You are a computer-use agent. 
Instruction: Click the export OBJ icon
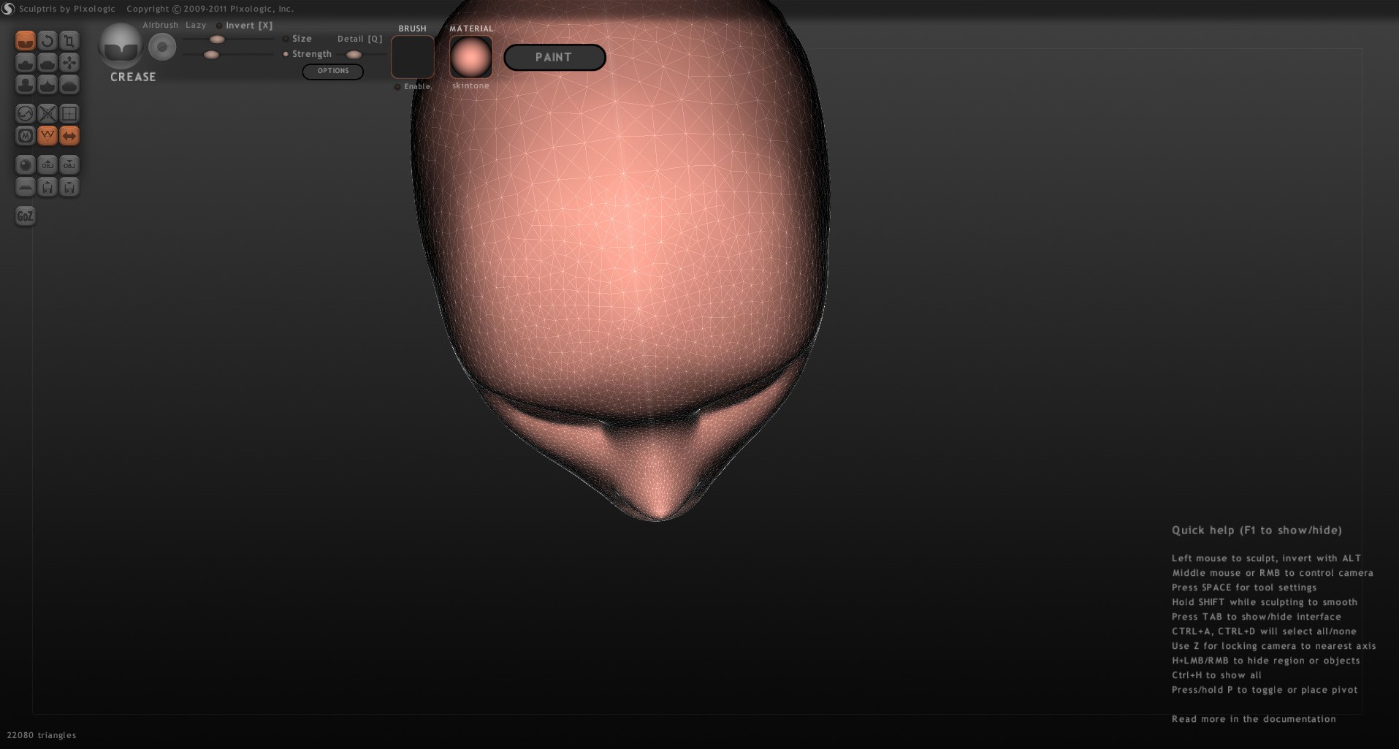pyautogui.click(x=69, y=165)
